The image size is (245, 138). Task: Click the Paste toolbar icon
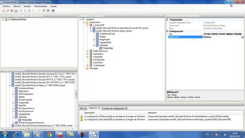29,11
